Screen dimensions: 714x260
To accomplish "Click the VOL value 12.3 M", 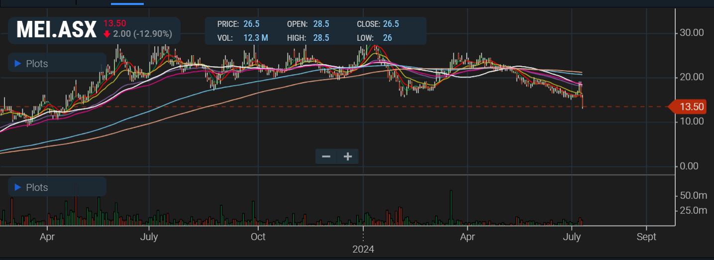I will click(x=256, y=37).
